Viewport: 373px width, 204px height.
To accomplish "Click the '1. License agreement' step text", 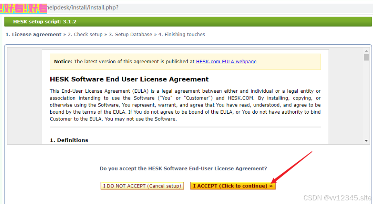I will (x=33, y=35).
